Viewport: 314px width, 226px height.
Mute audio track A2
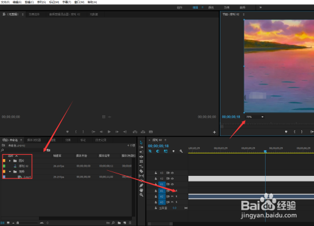172,197
